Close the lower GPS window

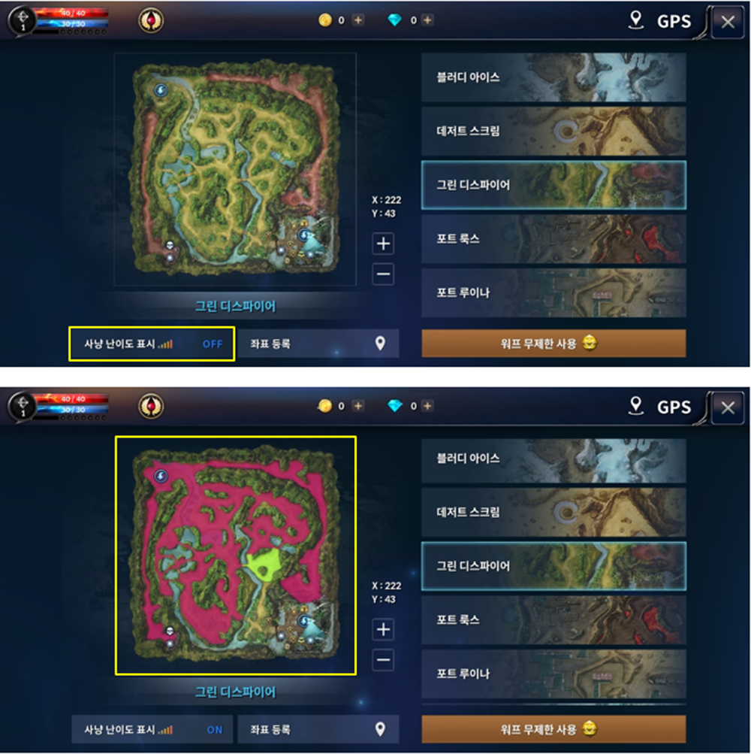tap(728, 407)
